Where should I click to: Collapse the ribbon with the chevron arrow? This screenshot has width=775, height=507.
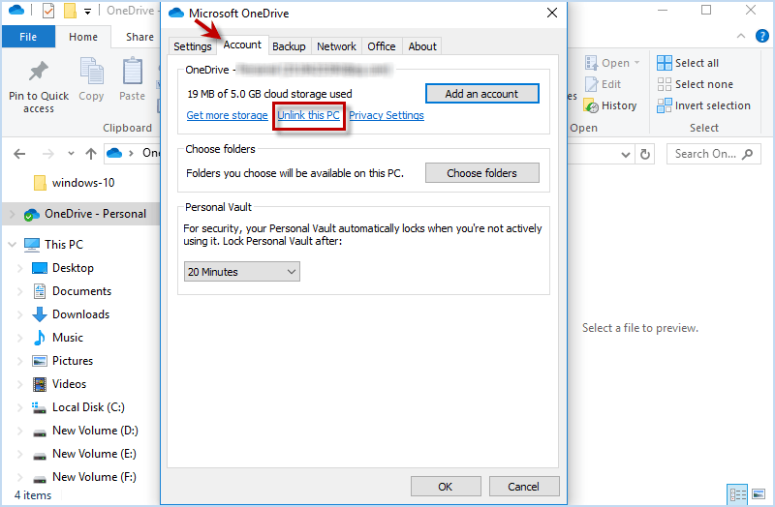[x=741, y=36]
